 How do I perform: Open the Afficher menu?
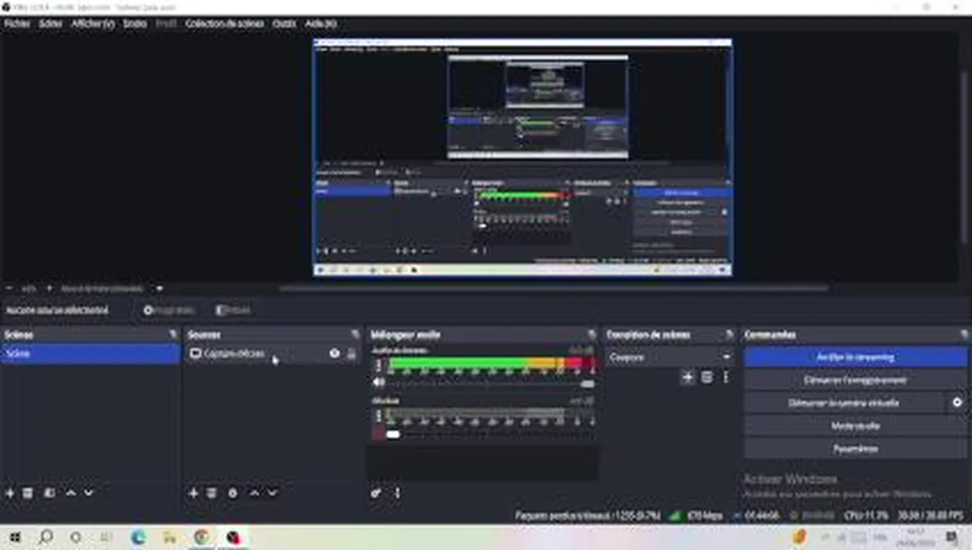click(x=92, y=24)
